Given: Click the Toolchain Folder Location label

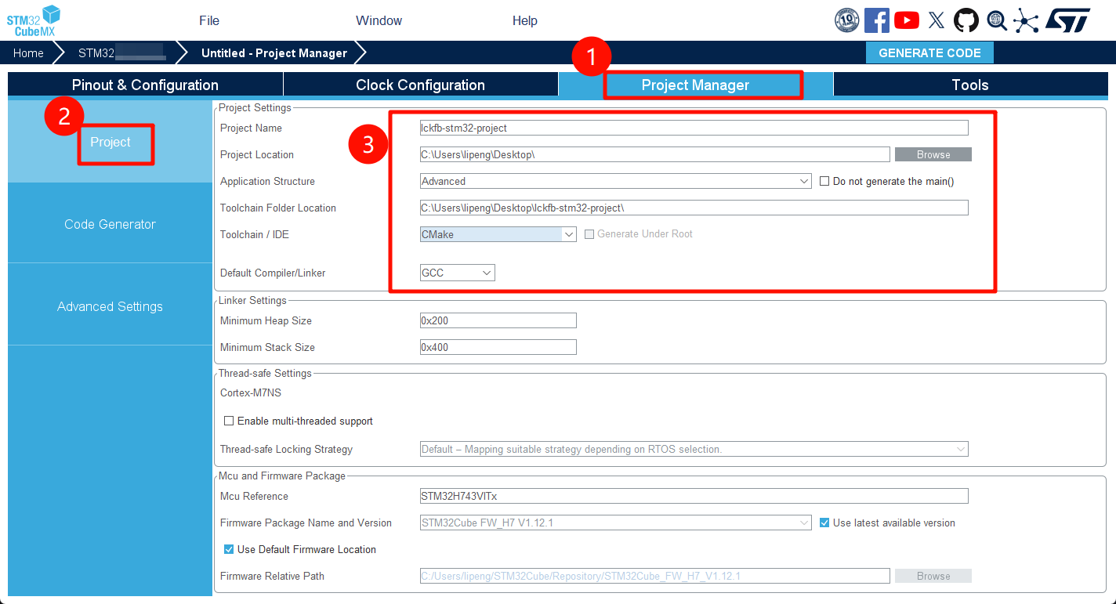Looking at the screenshot, I should 278,208.
